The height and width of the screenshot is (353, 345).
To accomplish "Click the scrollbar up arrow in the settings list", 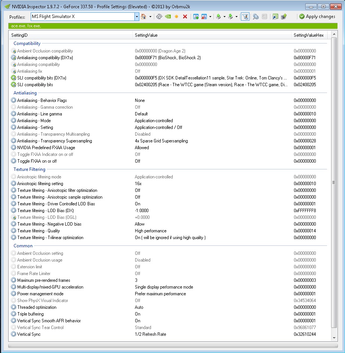I will [334, 34].
